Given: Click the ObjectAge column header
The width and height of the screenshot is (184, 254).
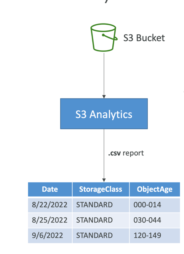Looking at the screenshot, I should tap(155, 189).
